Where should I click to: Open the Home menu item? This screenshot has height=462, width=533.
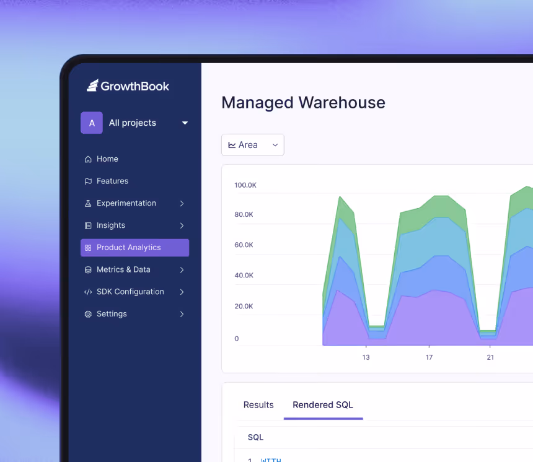tap(107, 159)
